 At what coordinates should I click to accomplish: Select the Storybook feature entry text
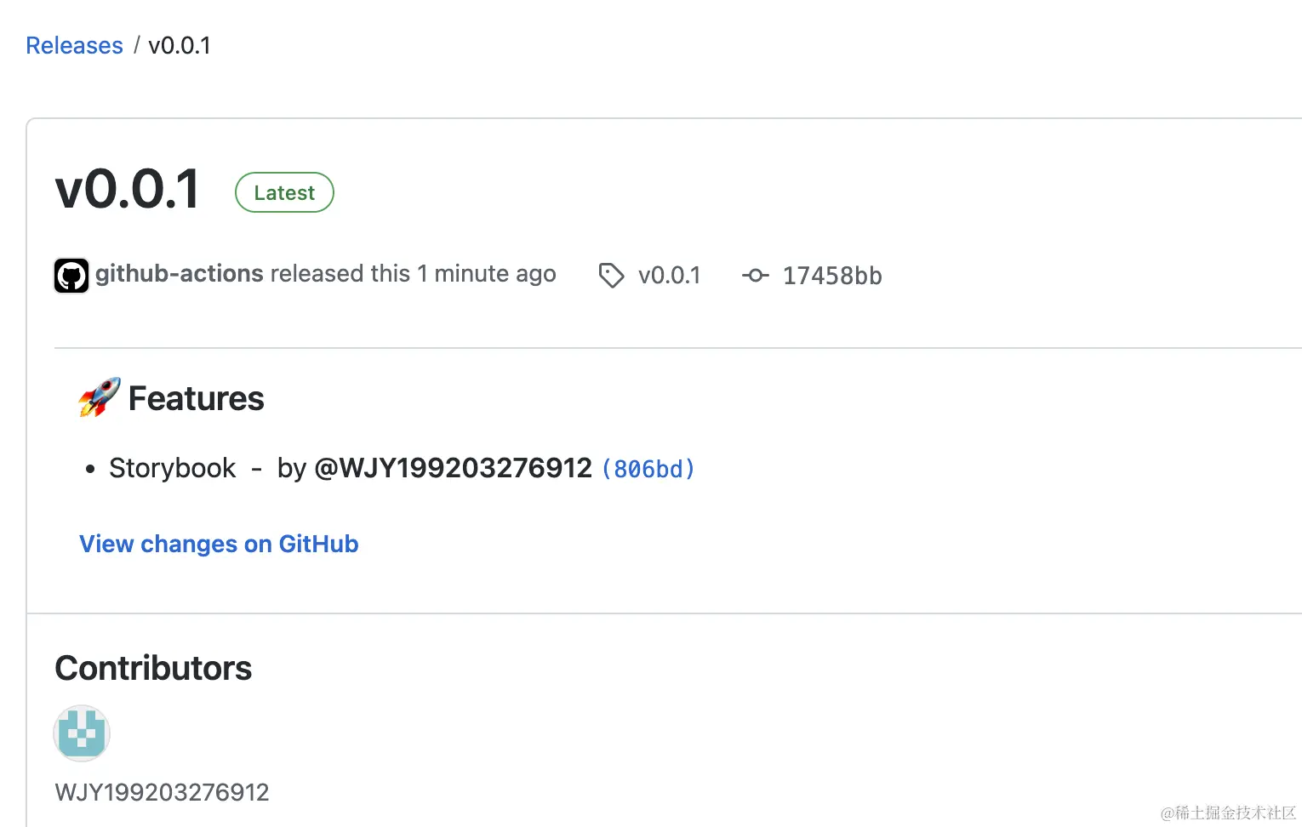[173, 468]
